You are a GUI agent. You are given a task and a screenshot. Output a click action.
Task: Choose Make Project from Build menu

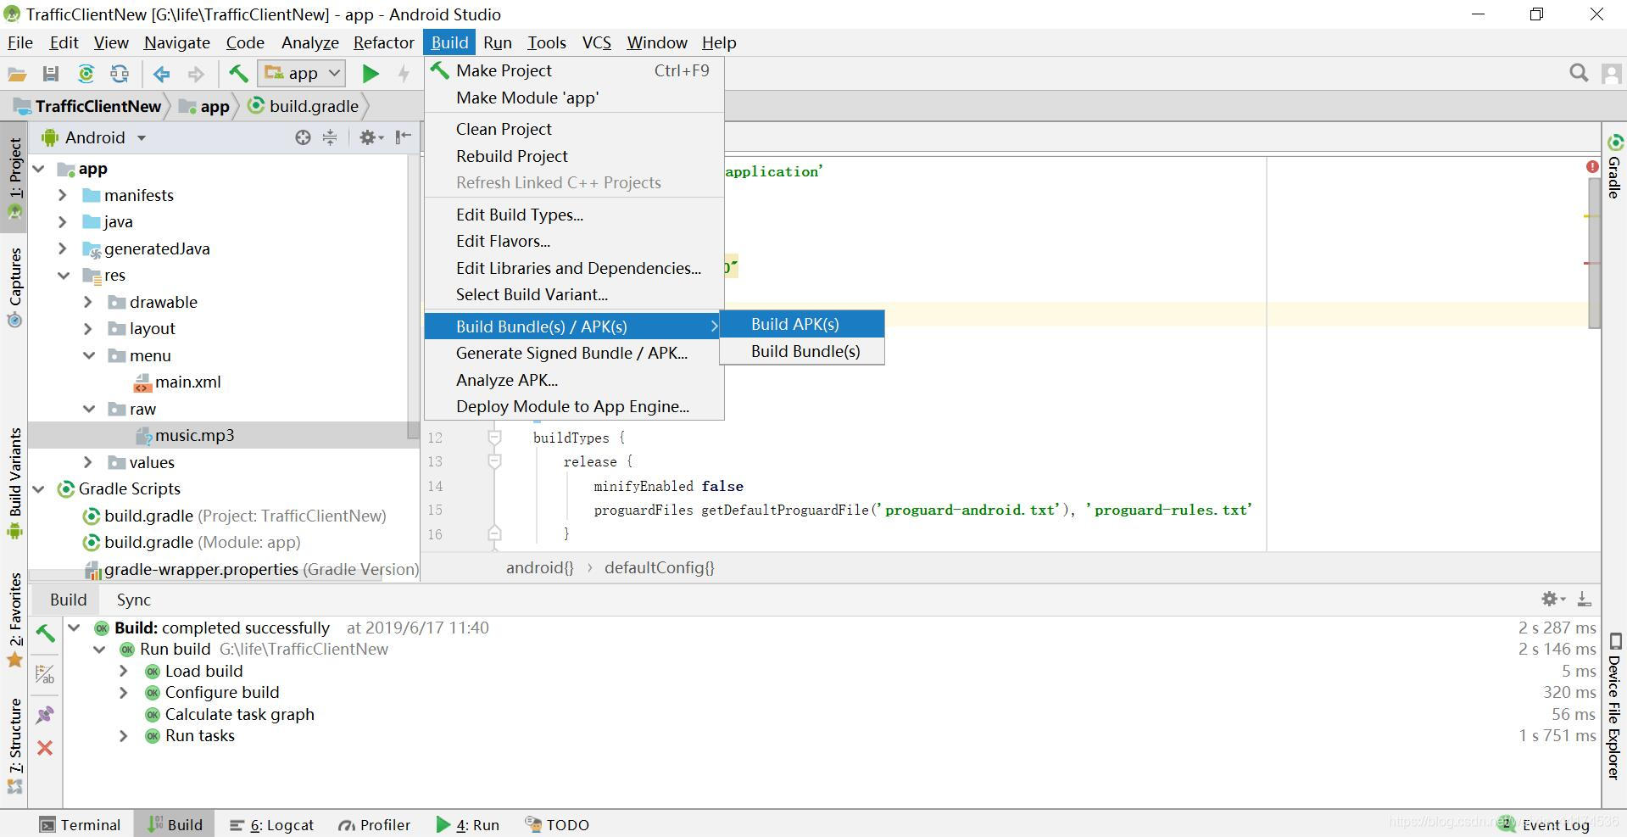[x=574, y=70]
